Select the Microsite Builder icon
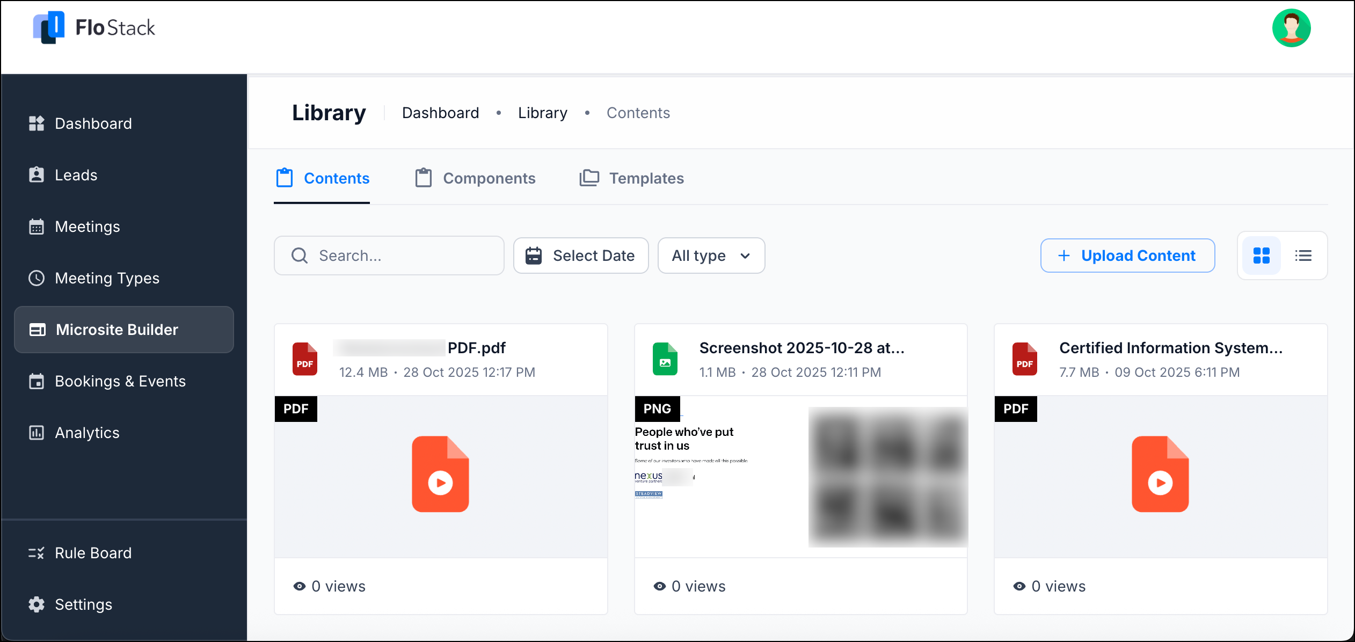The width and height of the screenshot is (1355, 642). (37, 330)
